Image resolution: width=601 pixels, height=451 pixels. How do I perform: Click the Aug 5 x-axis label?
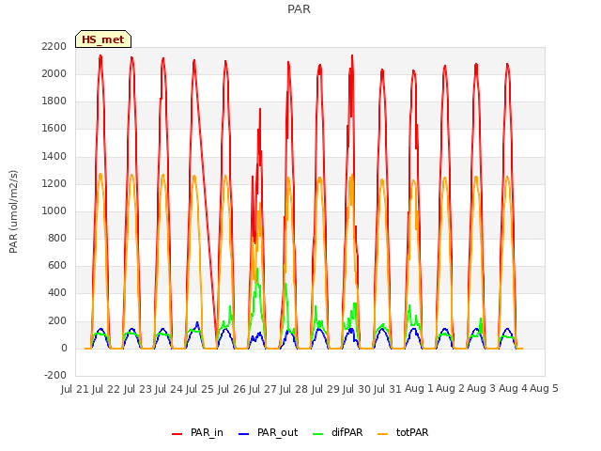click(544, 389)
